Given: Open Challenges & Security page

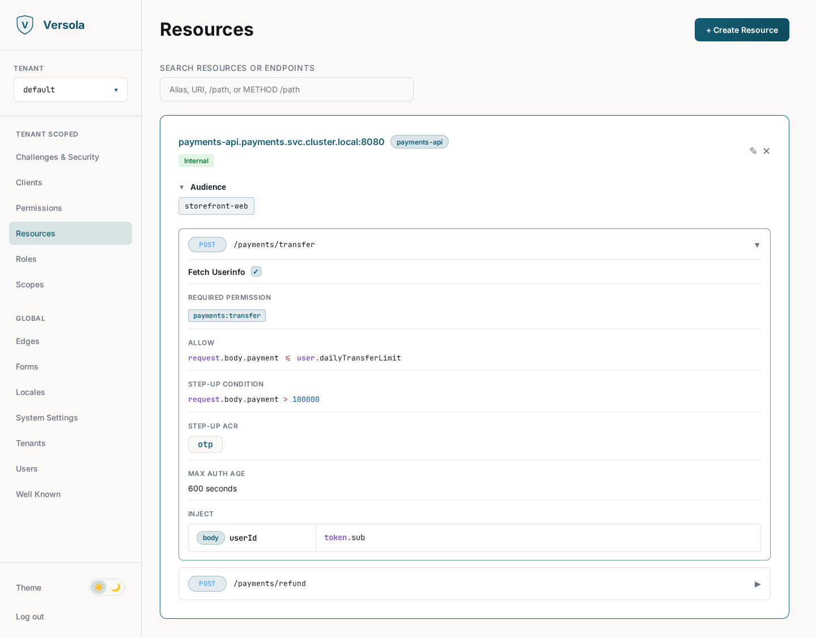Looking at the screenshot, I should pyautogui.click(x=70, y=157).
